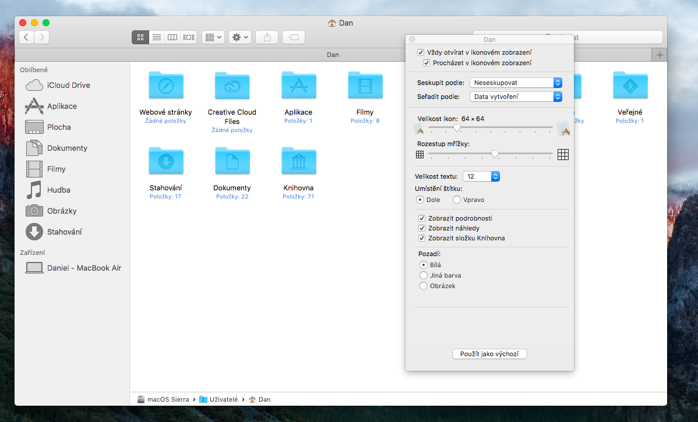Add new tab with plus button
The height and width of the screenshot is (422, 698).
pos(660,55)
